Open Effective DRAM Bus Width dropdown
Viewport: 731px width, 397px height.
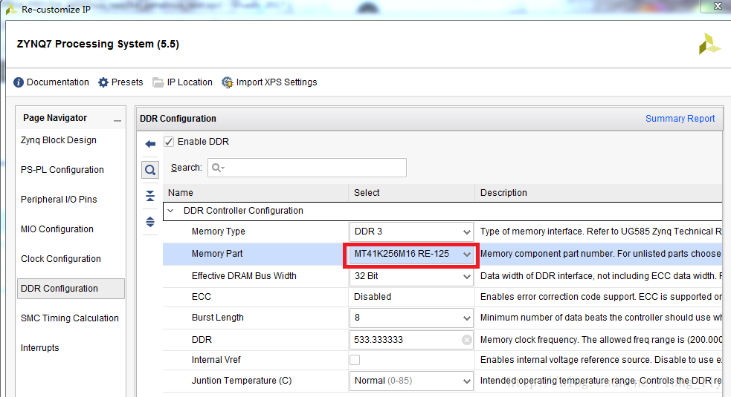point(466,277)
